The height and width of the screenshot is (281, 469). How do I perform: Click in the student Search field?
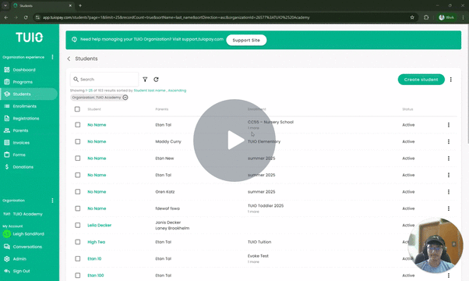point(104,80)
